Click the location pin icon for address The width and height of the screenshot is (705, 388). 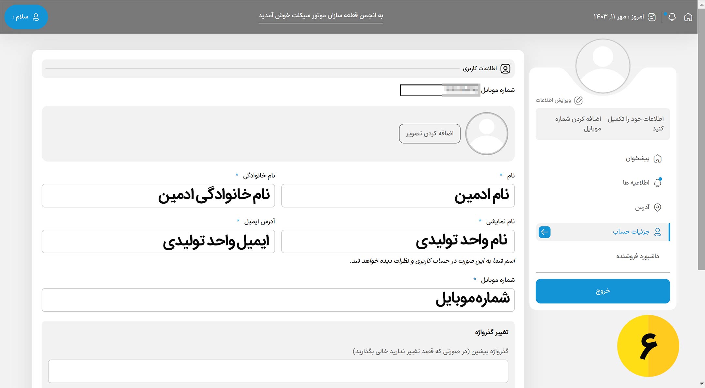[x=658, y=207]
